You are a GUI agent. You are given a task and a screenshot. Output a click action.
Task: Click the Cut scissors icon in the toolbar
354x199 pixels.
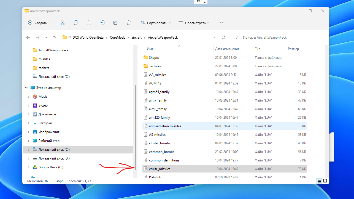point(63,23)
